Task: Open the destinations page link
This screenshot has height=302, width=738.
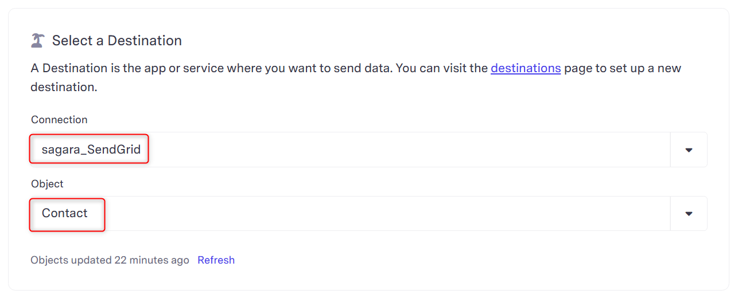Action: coord(526,68)
